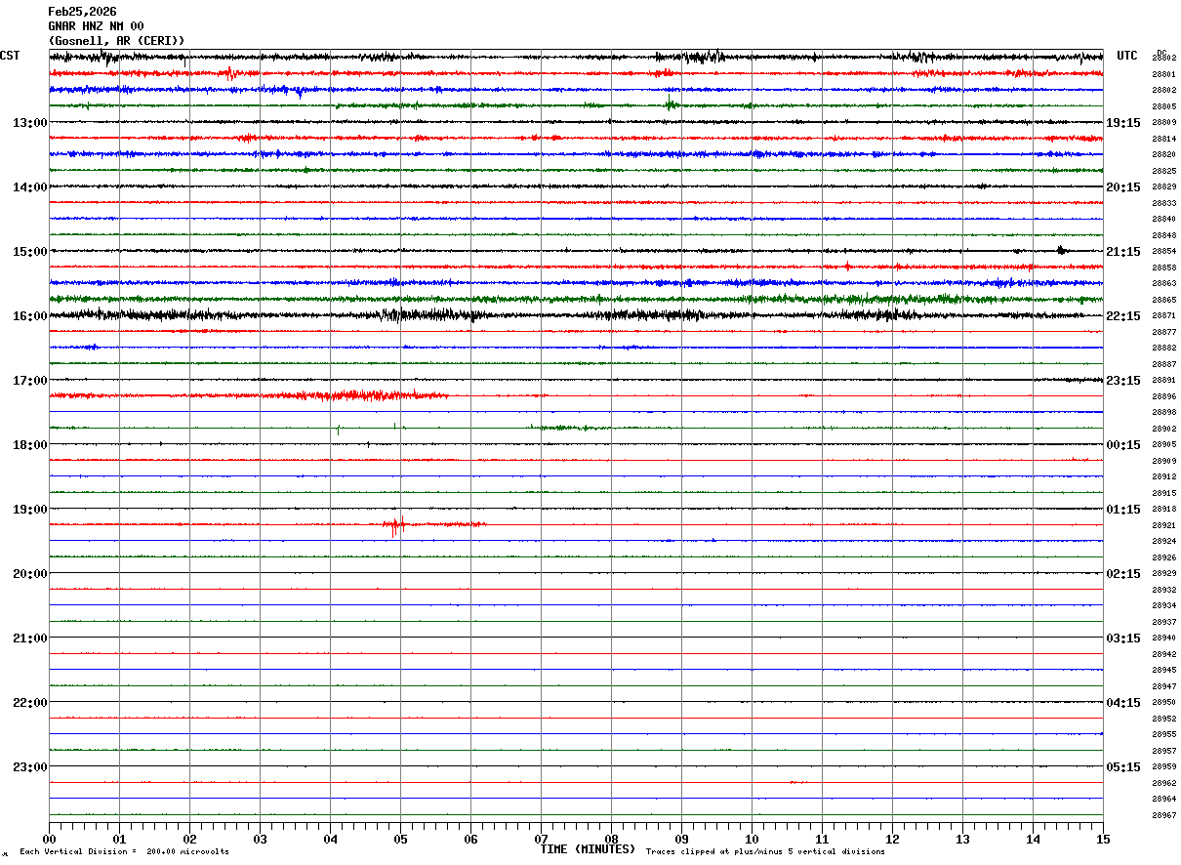This screenshot has height=865, width=1181.
Task: Click the 05:15 UTC time label
Action: 1122,767
